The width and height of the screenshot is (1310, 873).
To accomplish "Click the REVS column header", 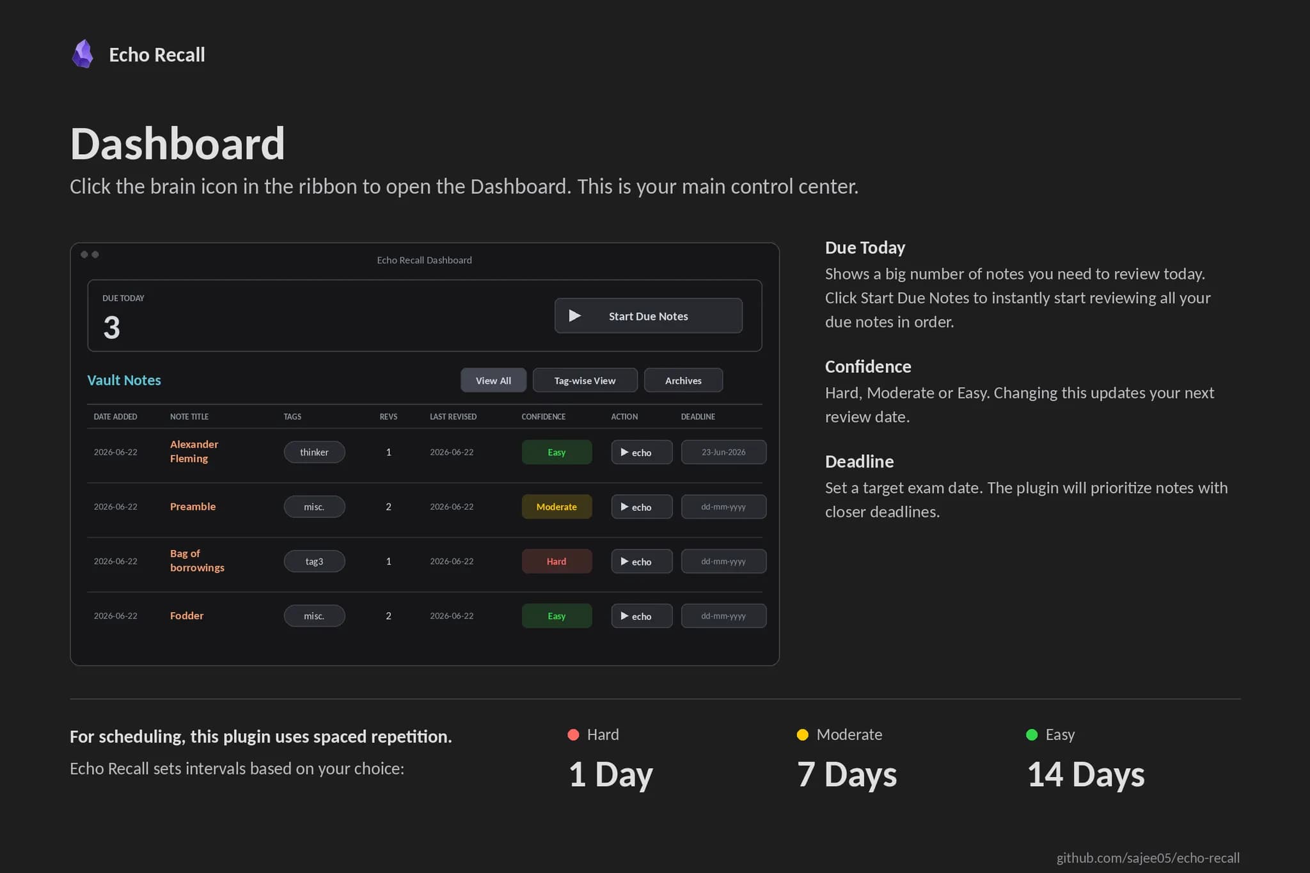I will [x=388, y=416].
